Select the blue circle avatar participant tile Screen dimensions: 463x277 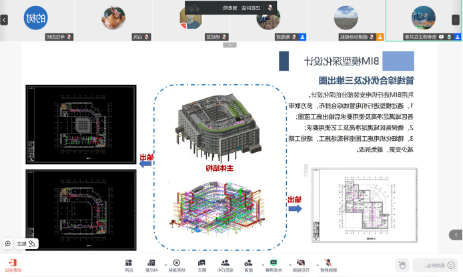click(36, 18)
